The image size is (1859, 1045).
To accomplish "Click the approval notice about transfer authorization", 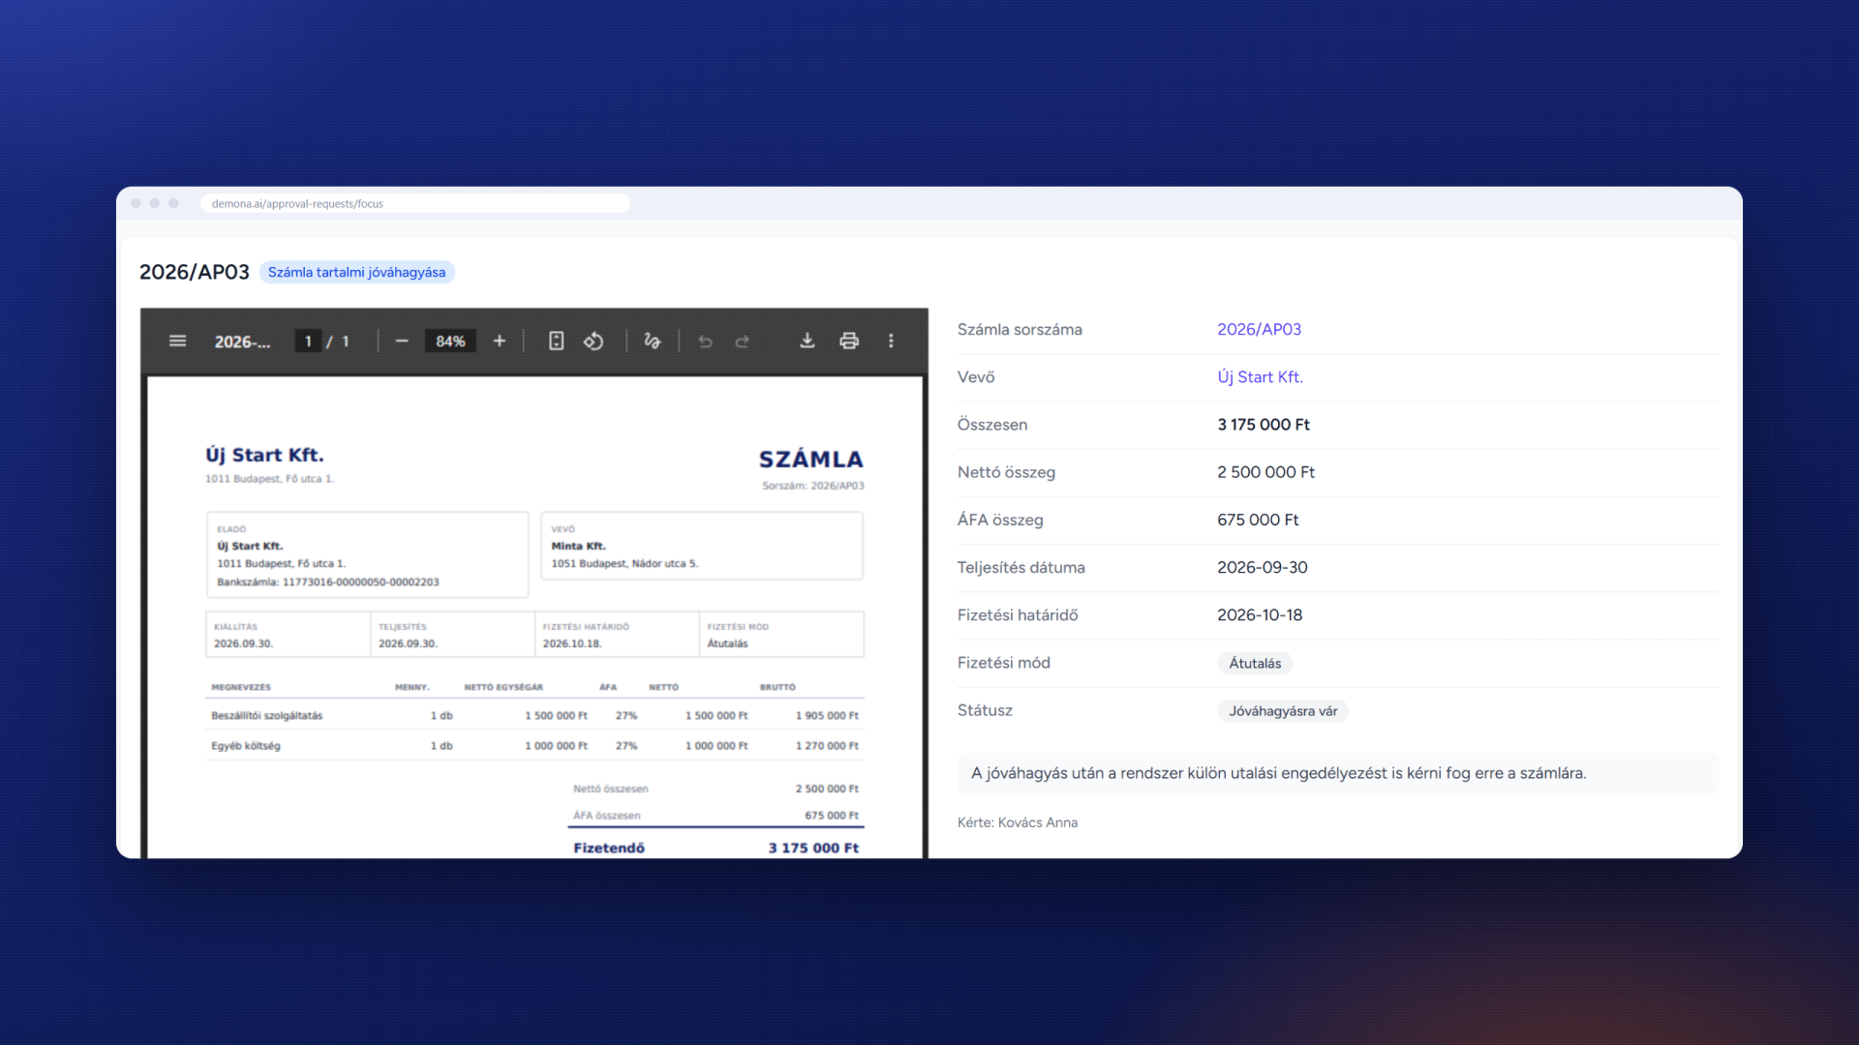I will (1337, 773).
